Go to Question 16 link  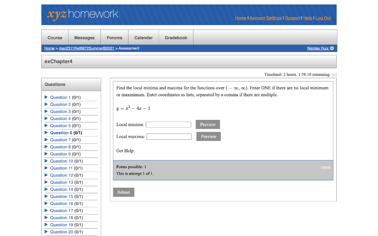[62, 204]
